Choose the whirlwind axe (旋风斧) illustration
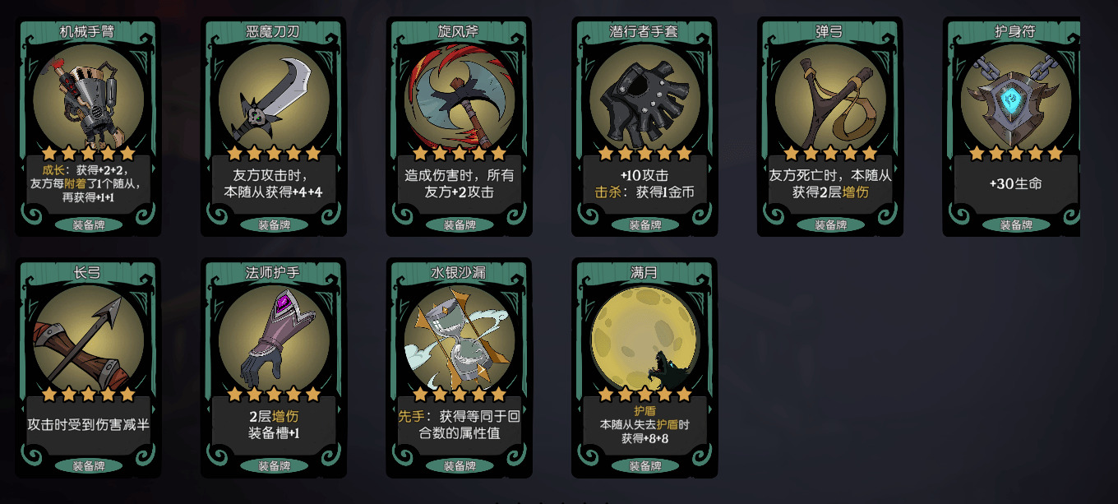 pyautogui.click(x=459, y=98)
